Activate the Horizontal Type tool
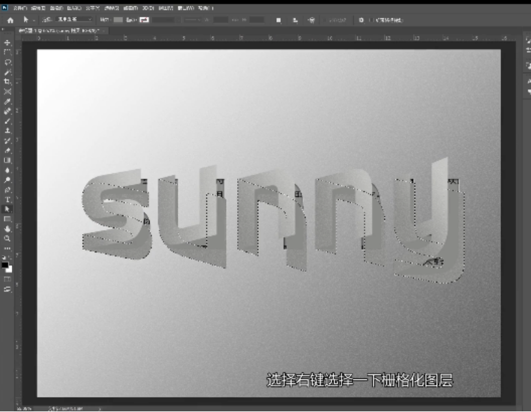Screen dimensions: 531x412 click(8, 199)
